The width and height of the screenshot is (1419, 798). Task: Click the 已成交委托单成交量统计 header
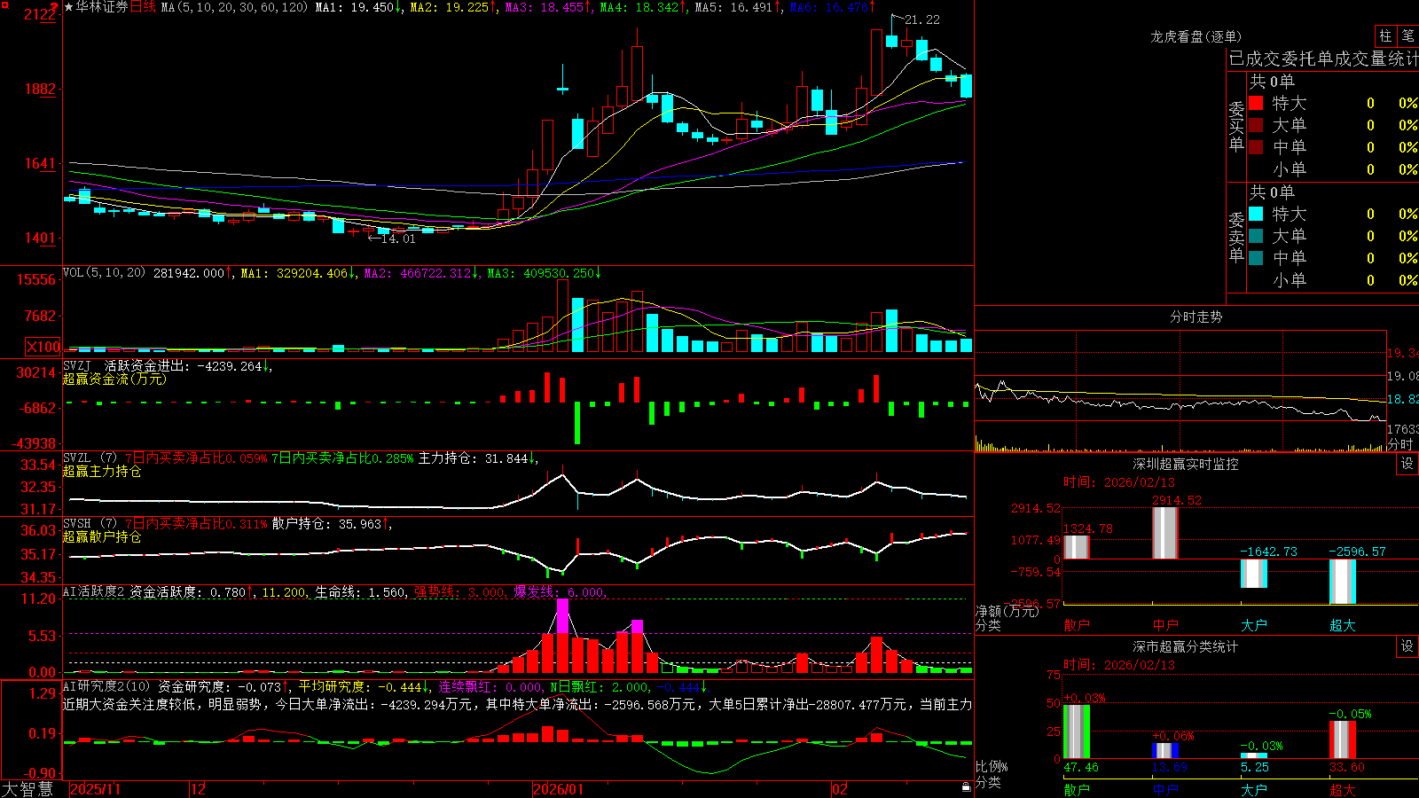[x=1323, y=59]
